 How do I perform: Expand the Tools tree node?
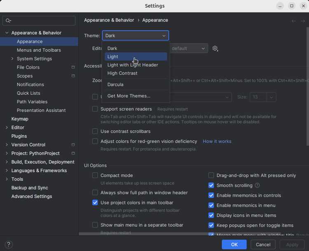click(7, 179)
